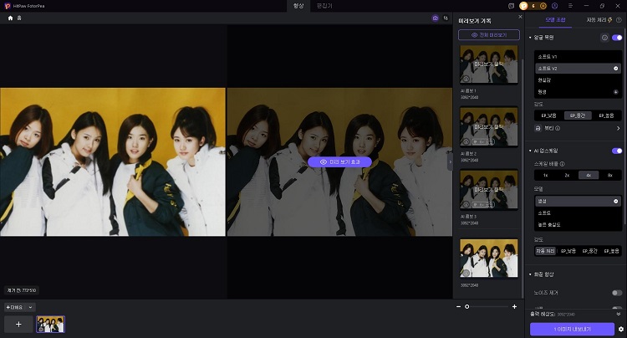Toggle the face restoration (얼굴 복원) switch
Viewport: 627px width, 338px height.
click(617, 38)
